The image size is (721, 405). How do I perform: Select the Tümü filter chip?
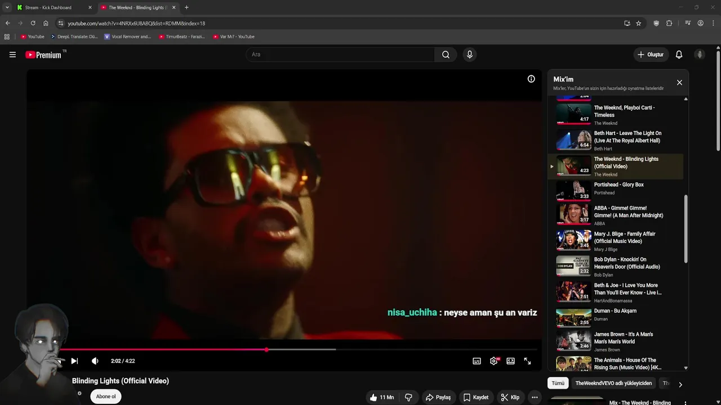(558, 383)
